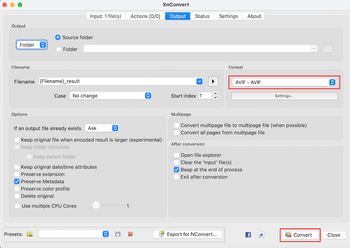Uncheck Preserve Metadata
350x248 pixels.
coord(17,181)
